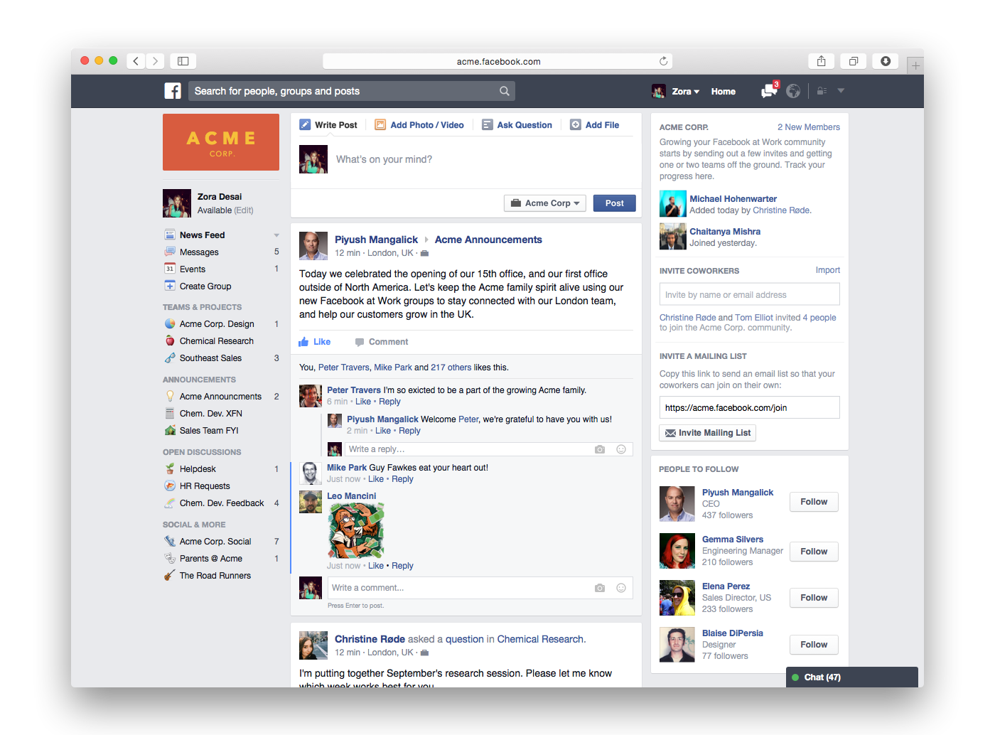
Task: Click the Invite Mailing List button
Action: [x=707, y=433]
